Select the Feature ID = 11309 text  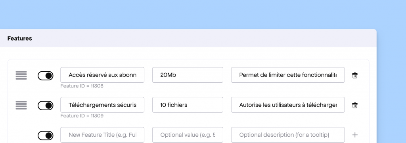(82, 116)
